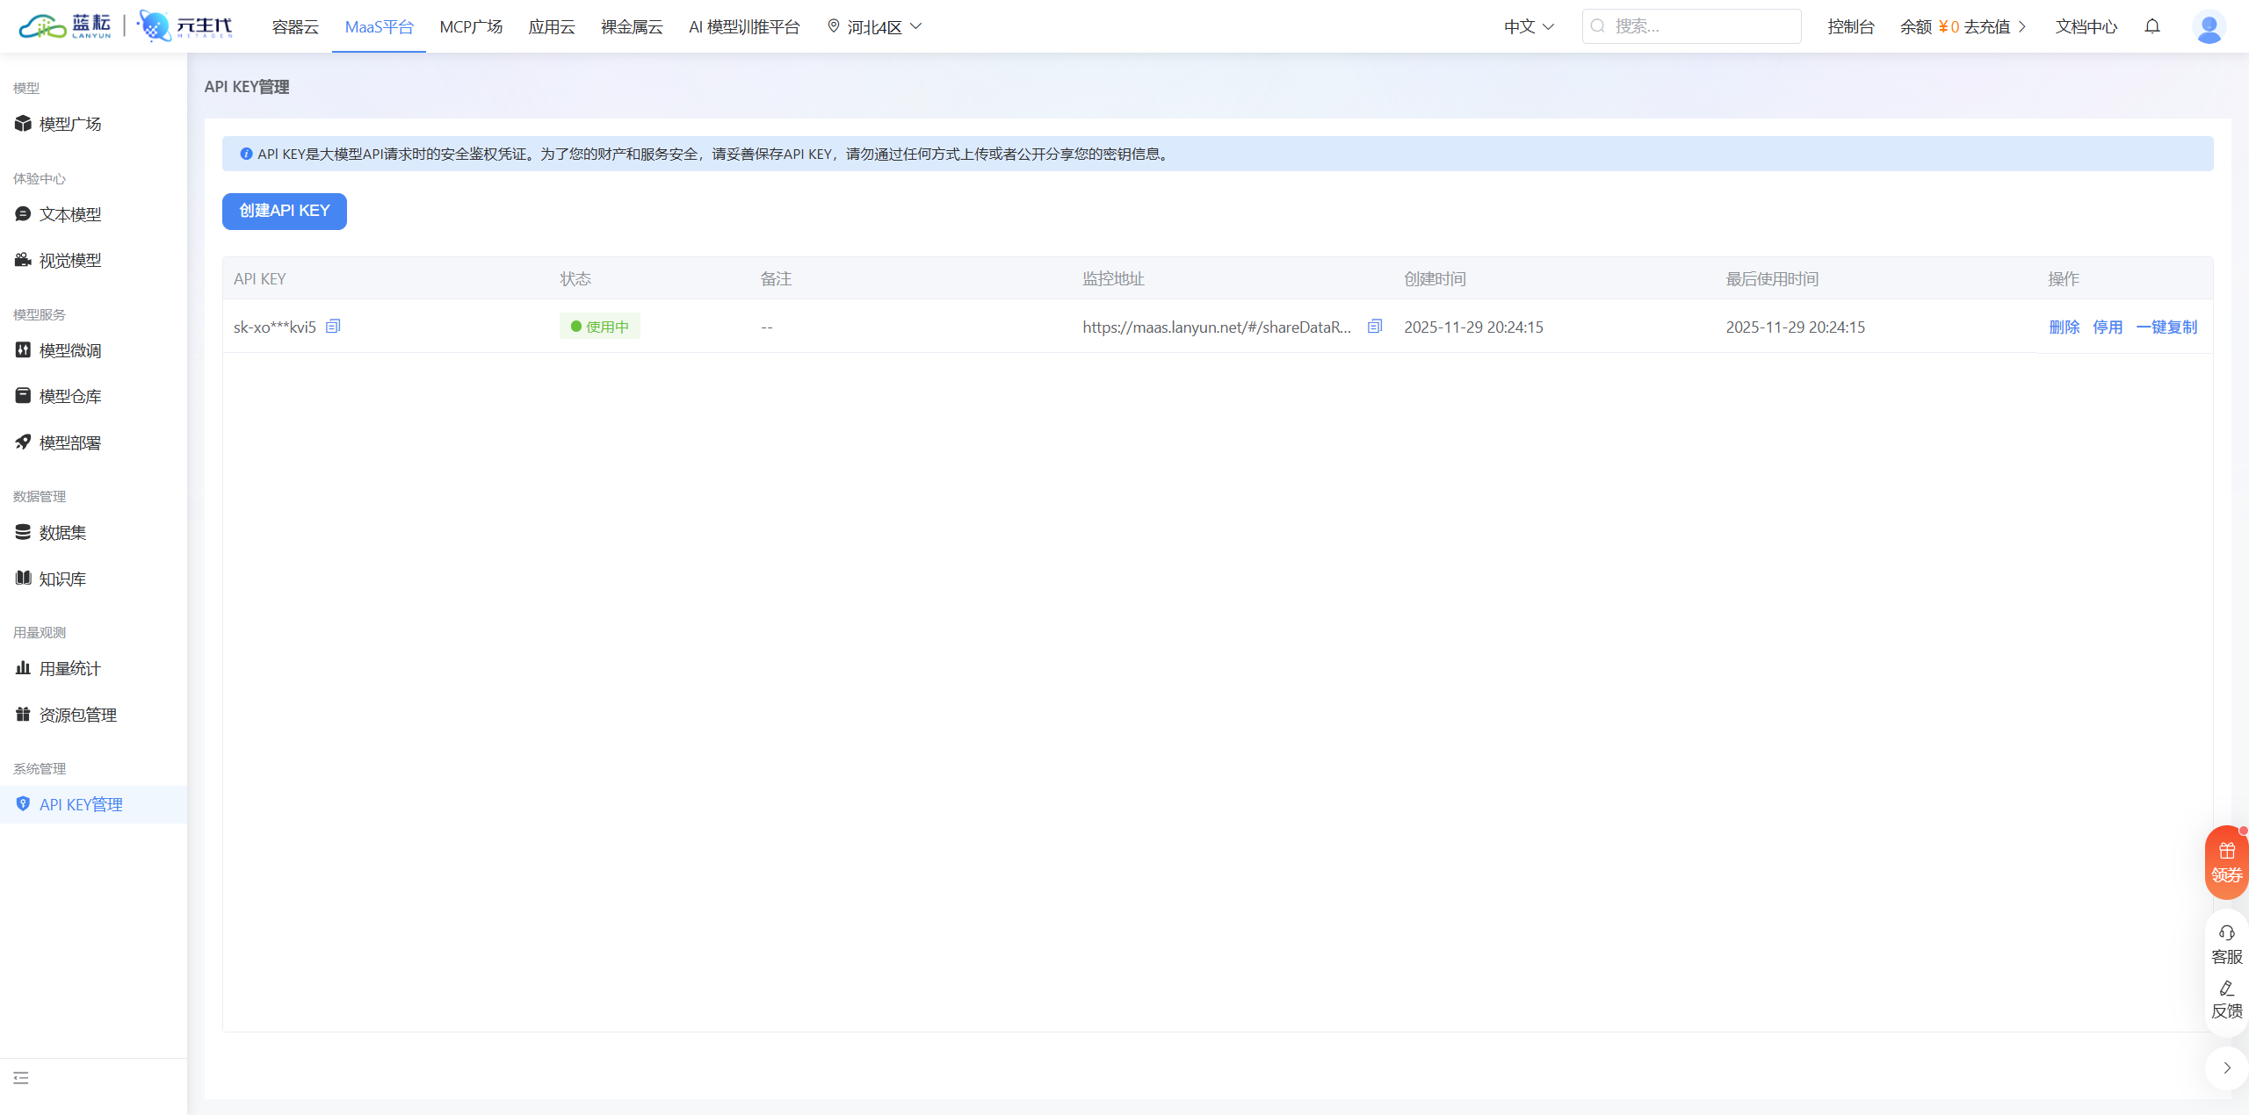Open the 领券 coupon gift widget
Viewport: 2249px width, 1115px height.
2226,862
